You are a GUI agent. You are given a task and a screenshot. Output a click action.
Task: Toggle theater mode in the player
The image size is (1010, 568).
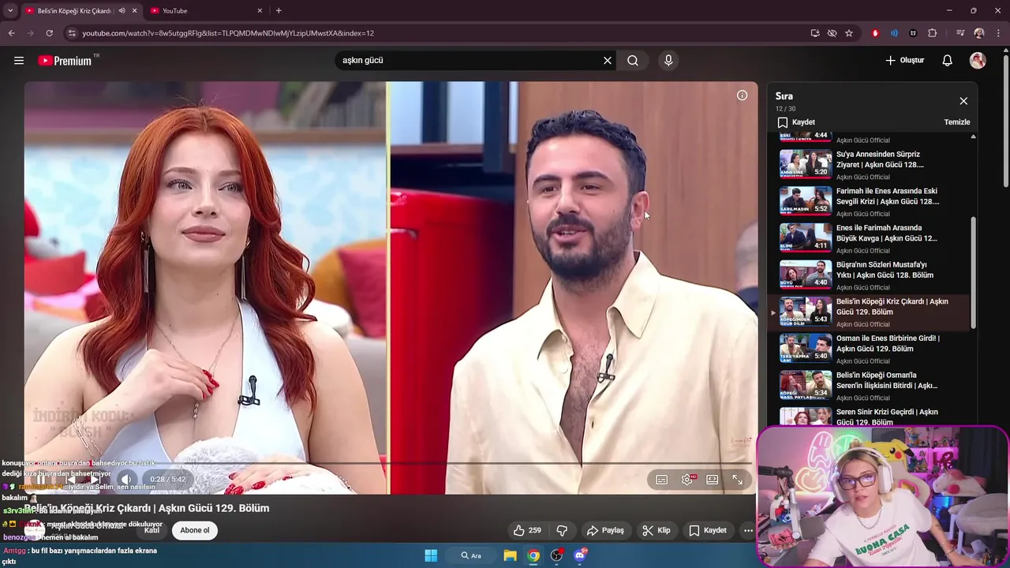[x=712, y=480]
